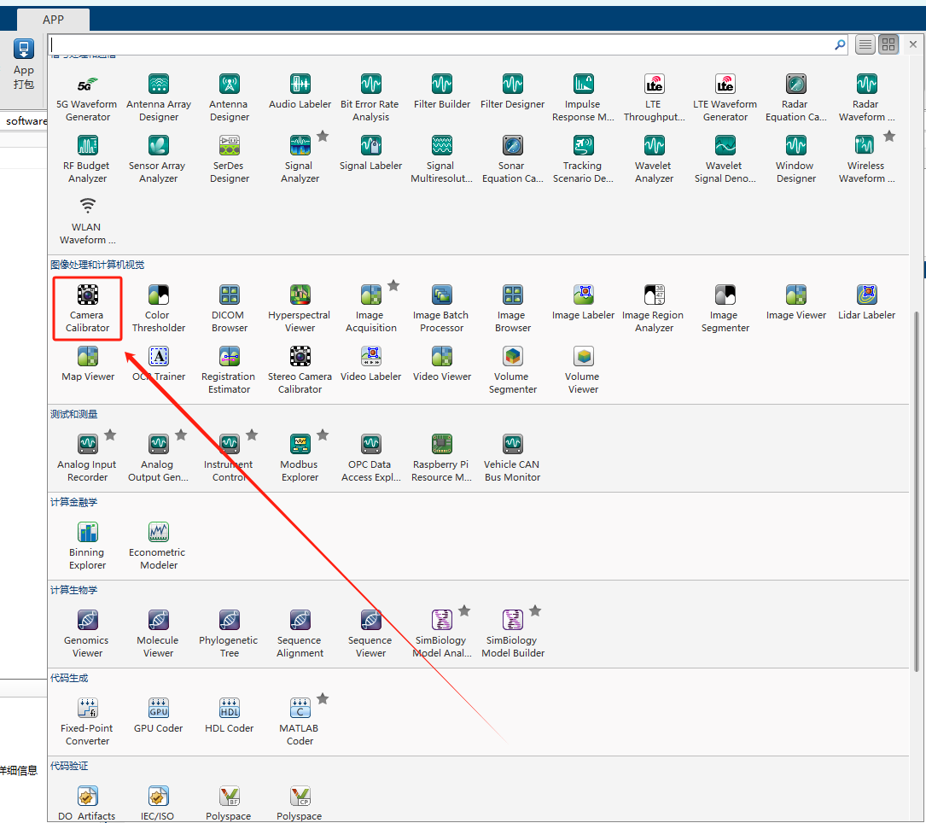This screenshot has height=823, width=926.
Task: Launch WLAN Waveform Generator
Action: point(87,221)
